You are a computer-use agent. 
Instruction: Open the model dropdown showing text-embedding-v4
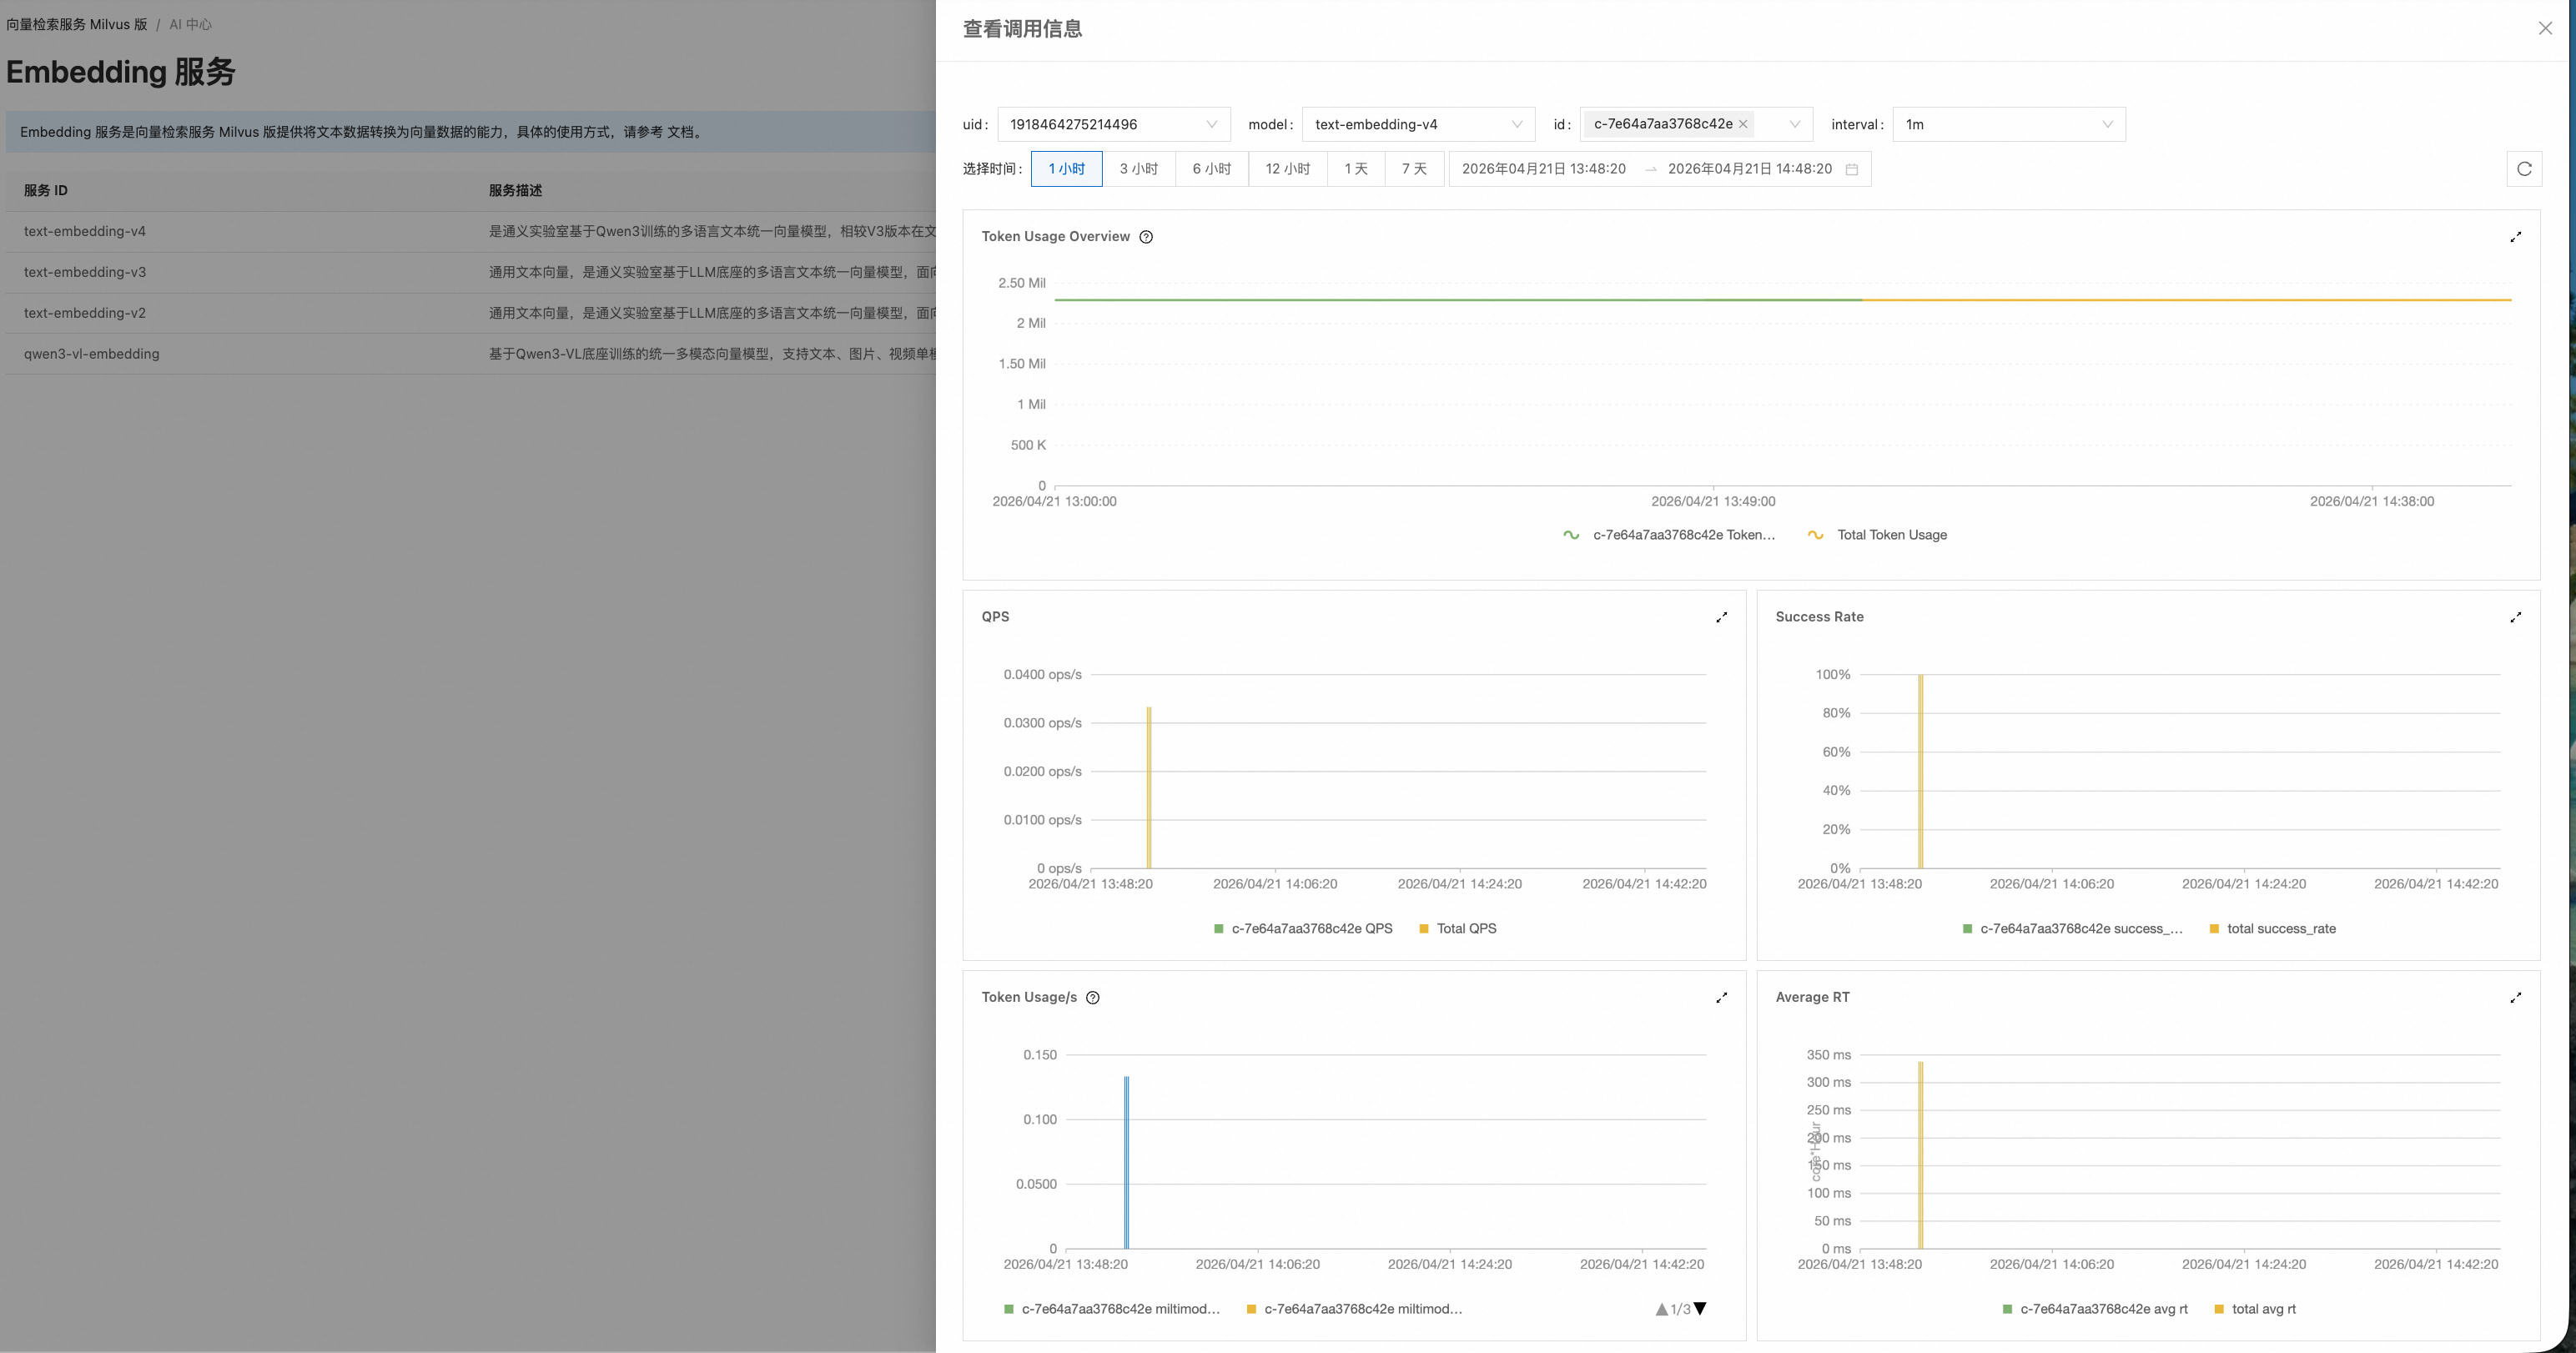point(1418,125)
